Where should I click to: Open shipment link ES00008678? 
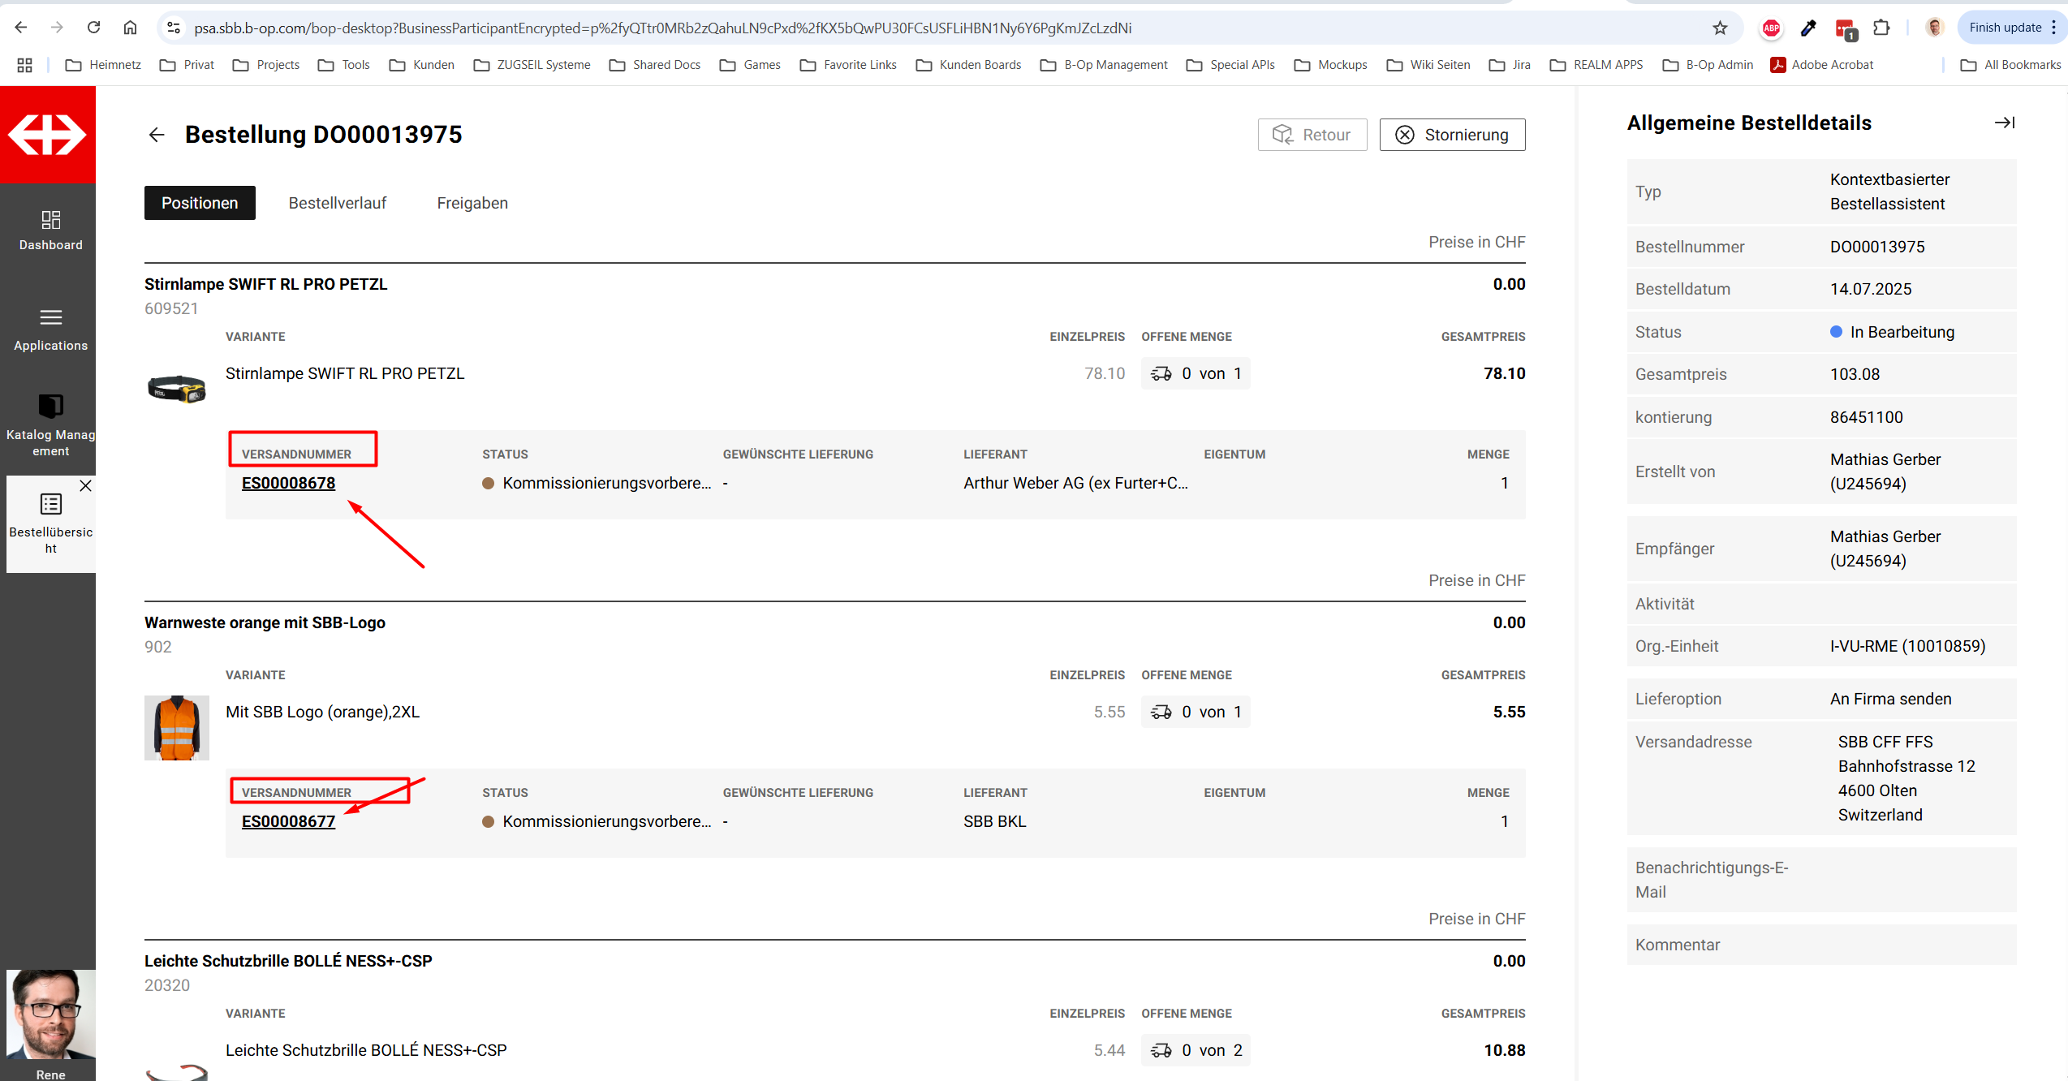pyautogui.click(x=288, y=483)
